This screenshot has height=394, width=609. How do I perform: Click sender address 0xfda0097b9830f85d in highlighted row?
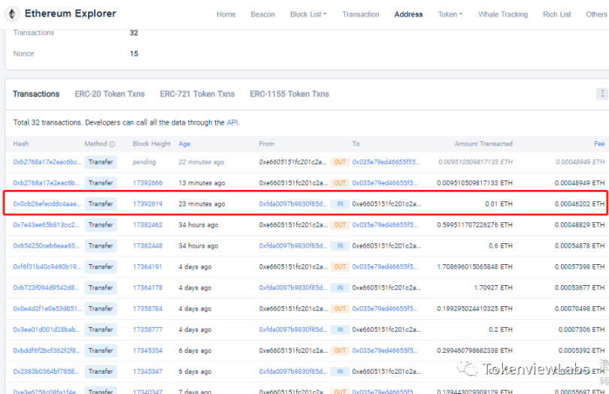293,204
